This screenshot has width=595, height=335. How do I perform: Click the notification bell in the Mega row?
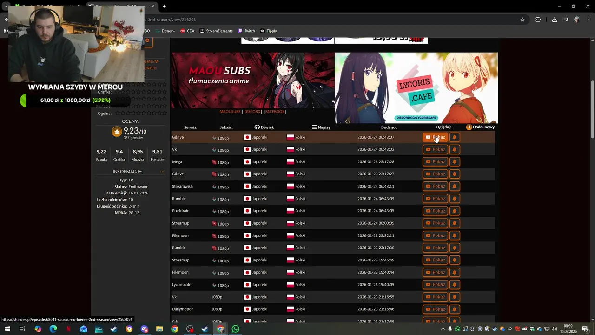click(455, 162)
